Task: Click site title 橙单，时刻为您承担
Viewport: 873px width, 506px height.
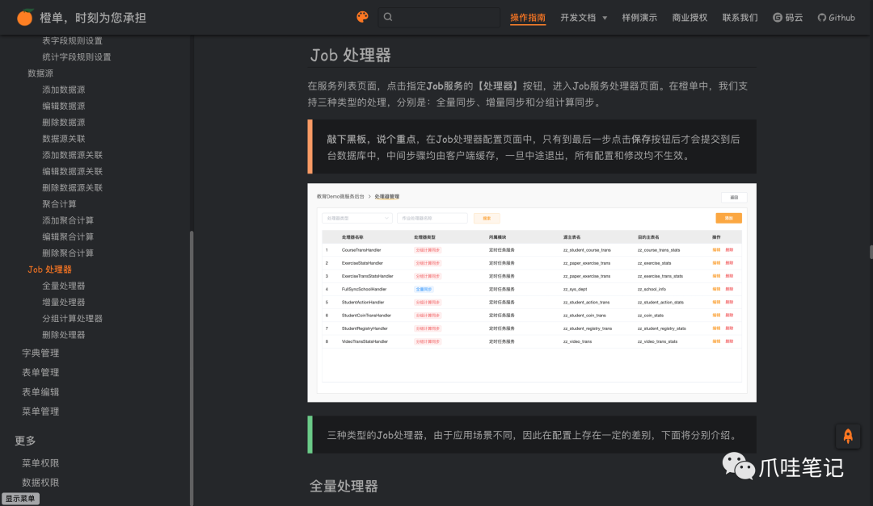Action: point(93,18)
